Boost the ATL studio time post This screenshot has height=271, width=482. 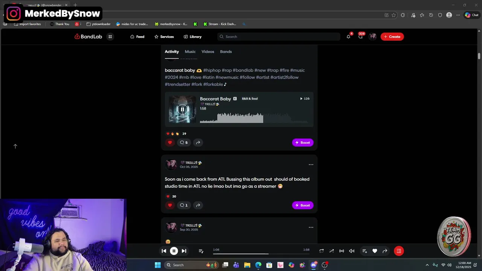pos(303,205)
